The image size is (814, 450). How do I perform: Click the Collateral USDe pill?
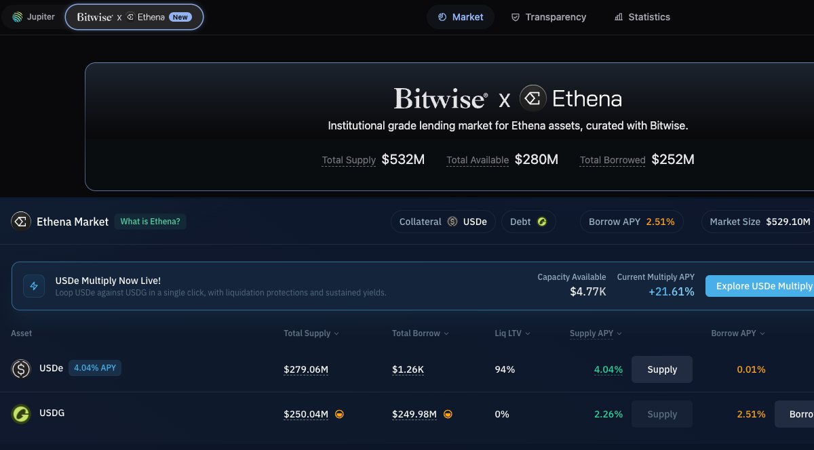444,222
